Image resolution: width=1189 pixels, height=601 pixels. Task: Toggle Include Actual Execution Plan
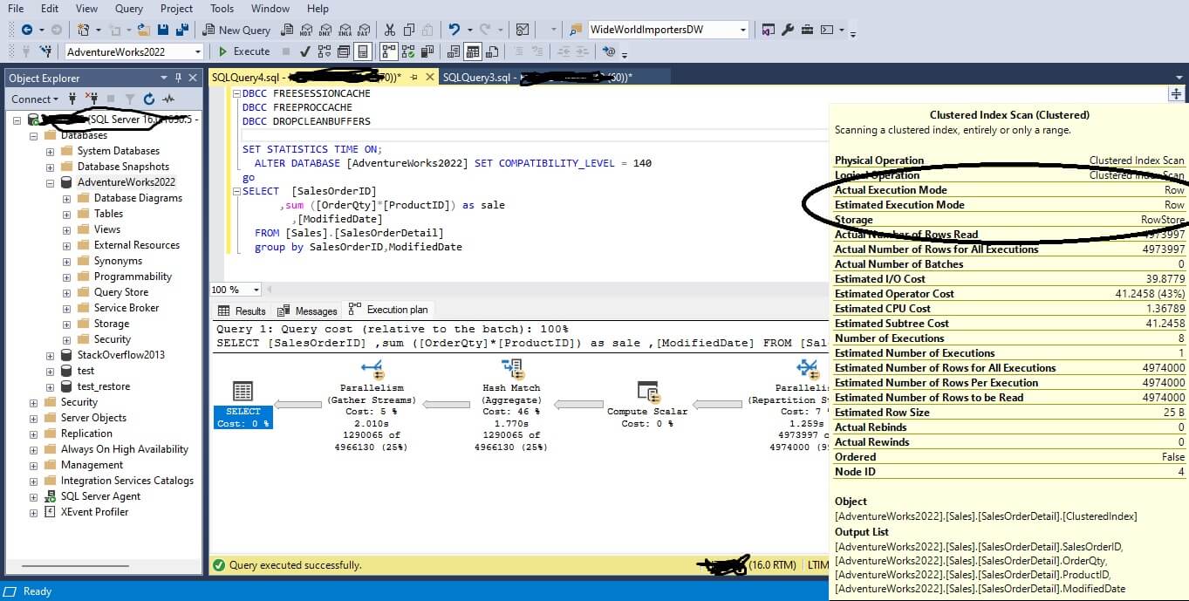click(x=388, y=51)
